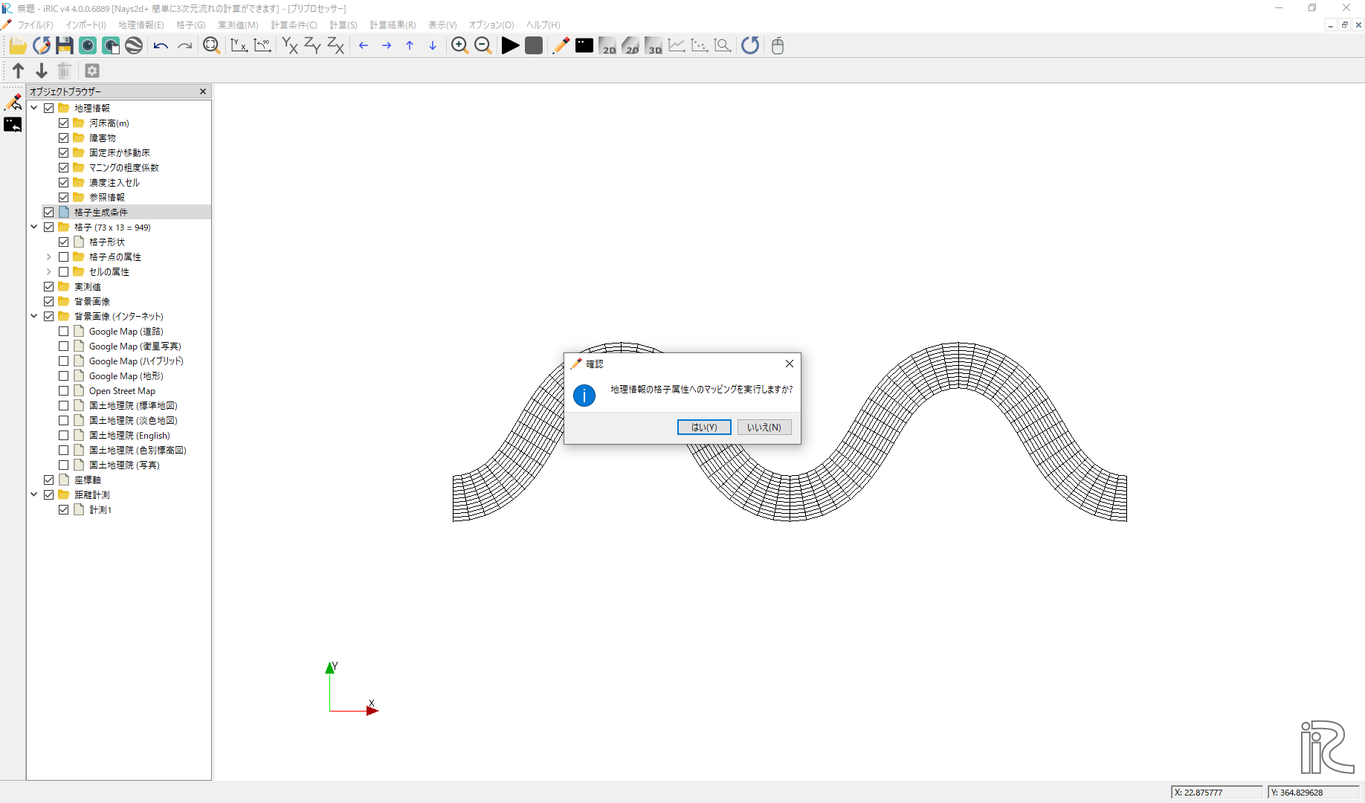1365x803 pixels.
Task: Open the pre-processor pencil icon
Action: click(x=561, y=45)
